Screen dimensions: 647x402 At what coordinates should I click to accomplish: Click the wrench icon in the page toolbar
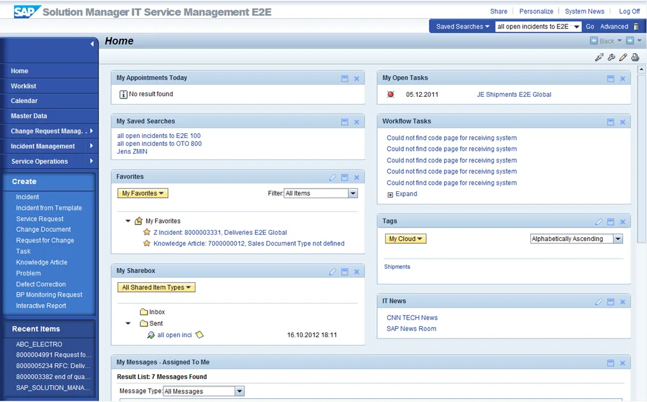point(611,58)
